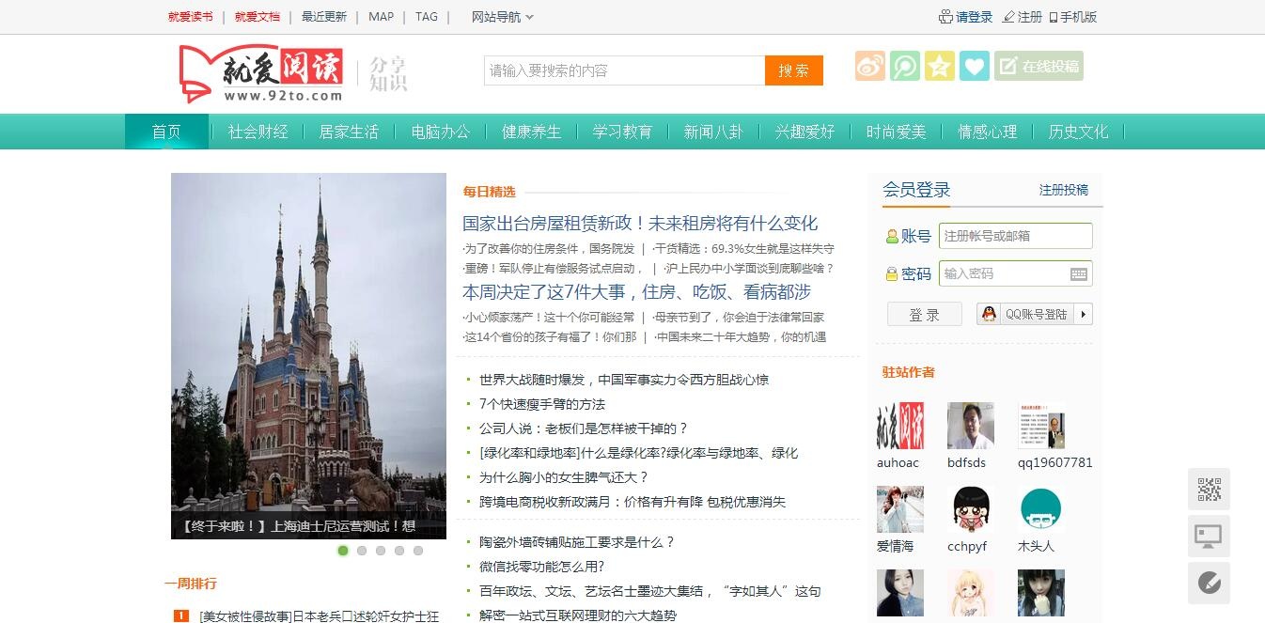This screenshot has width=1265, height=623.
Task: Open the Disney castle slideshow image
Action: tap(308, 356)
